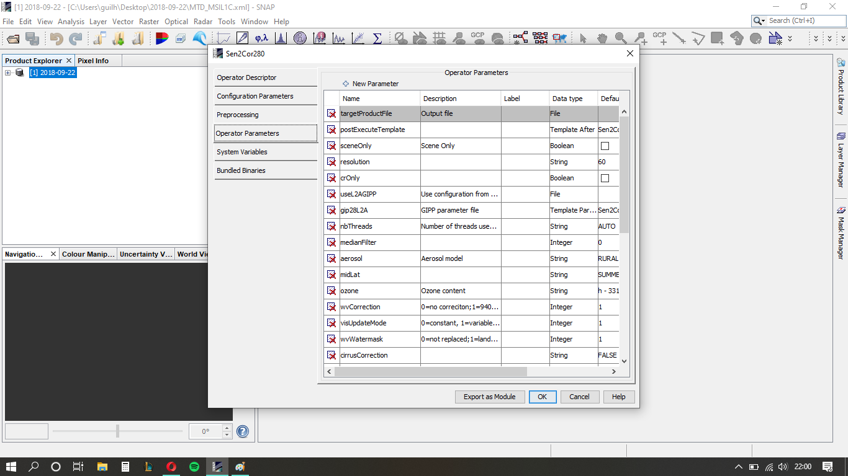Open the Mask Manager side panel
The height and width of the screenshot is (476, 848).
(x=841, y=233)
